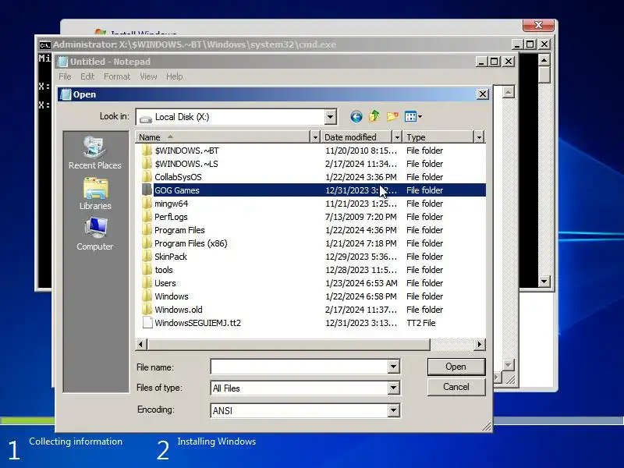Select the PerfLogs folder name
624x468 pixels.
[171, 217]
